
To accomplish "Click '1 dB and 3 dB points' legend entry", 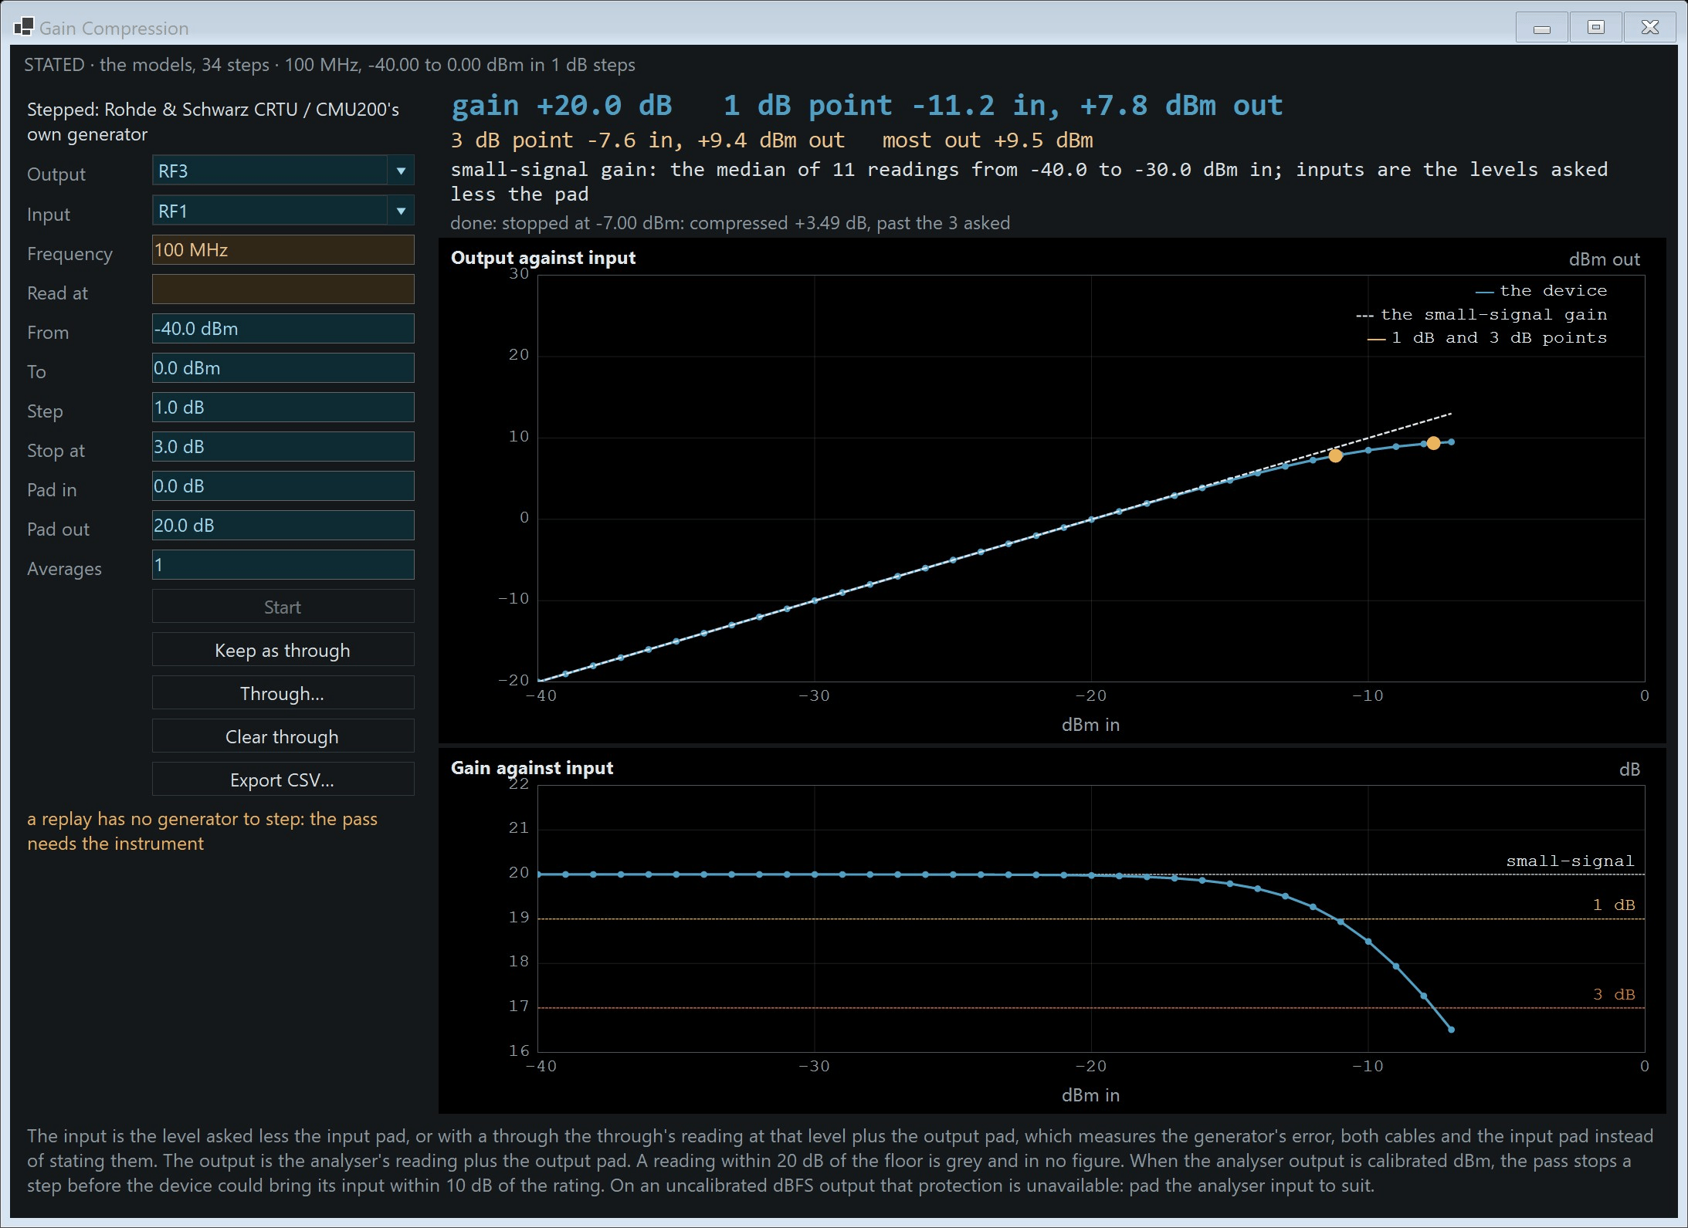I will click(1486, 338).
